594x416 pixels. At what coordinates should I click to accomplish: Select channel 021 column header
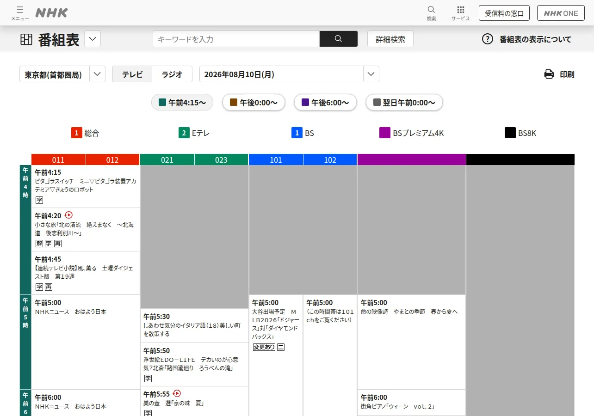tap(167, 159)
